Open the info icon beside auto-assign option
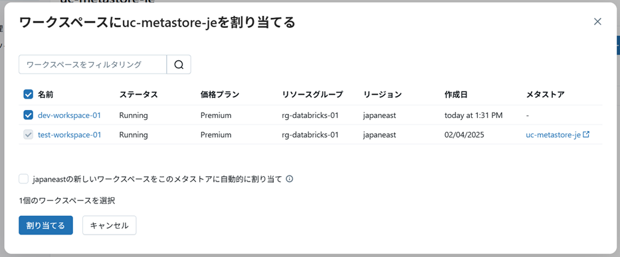 coord(290,180)
